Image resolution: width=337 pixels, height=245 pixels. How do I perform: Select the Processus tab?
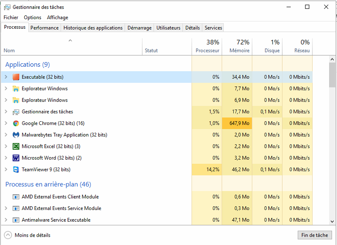coord(15,27)
